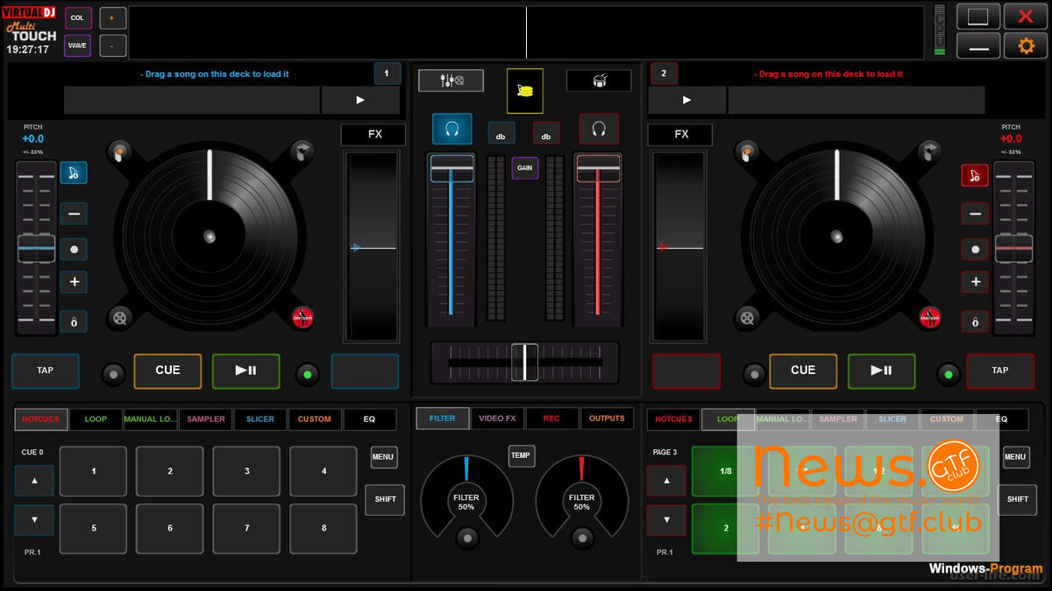The width and height of the screenshot is (1052, 591).
Task: Click deck number 1 selector
Action: coord(387,74)
